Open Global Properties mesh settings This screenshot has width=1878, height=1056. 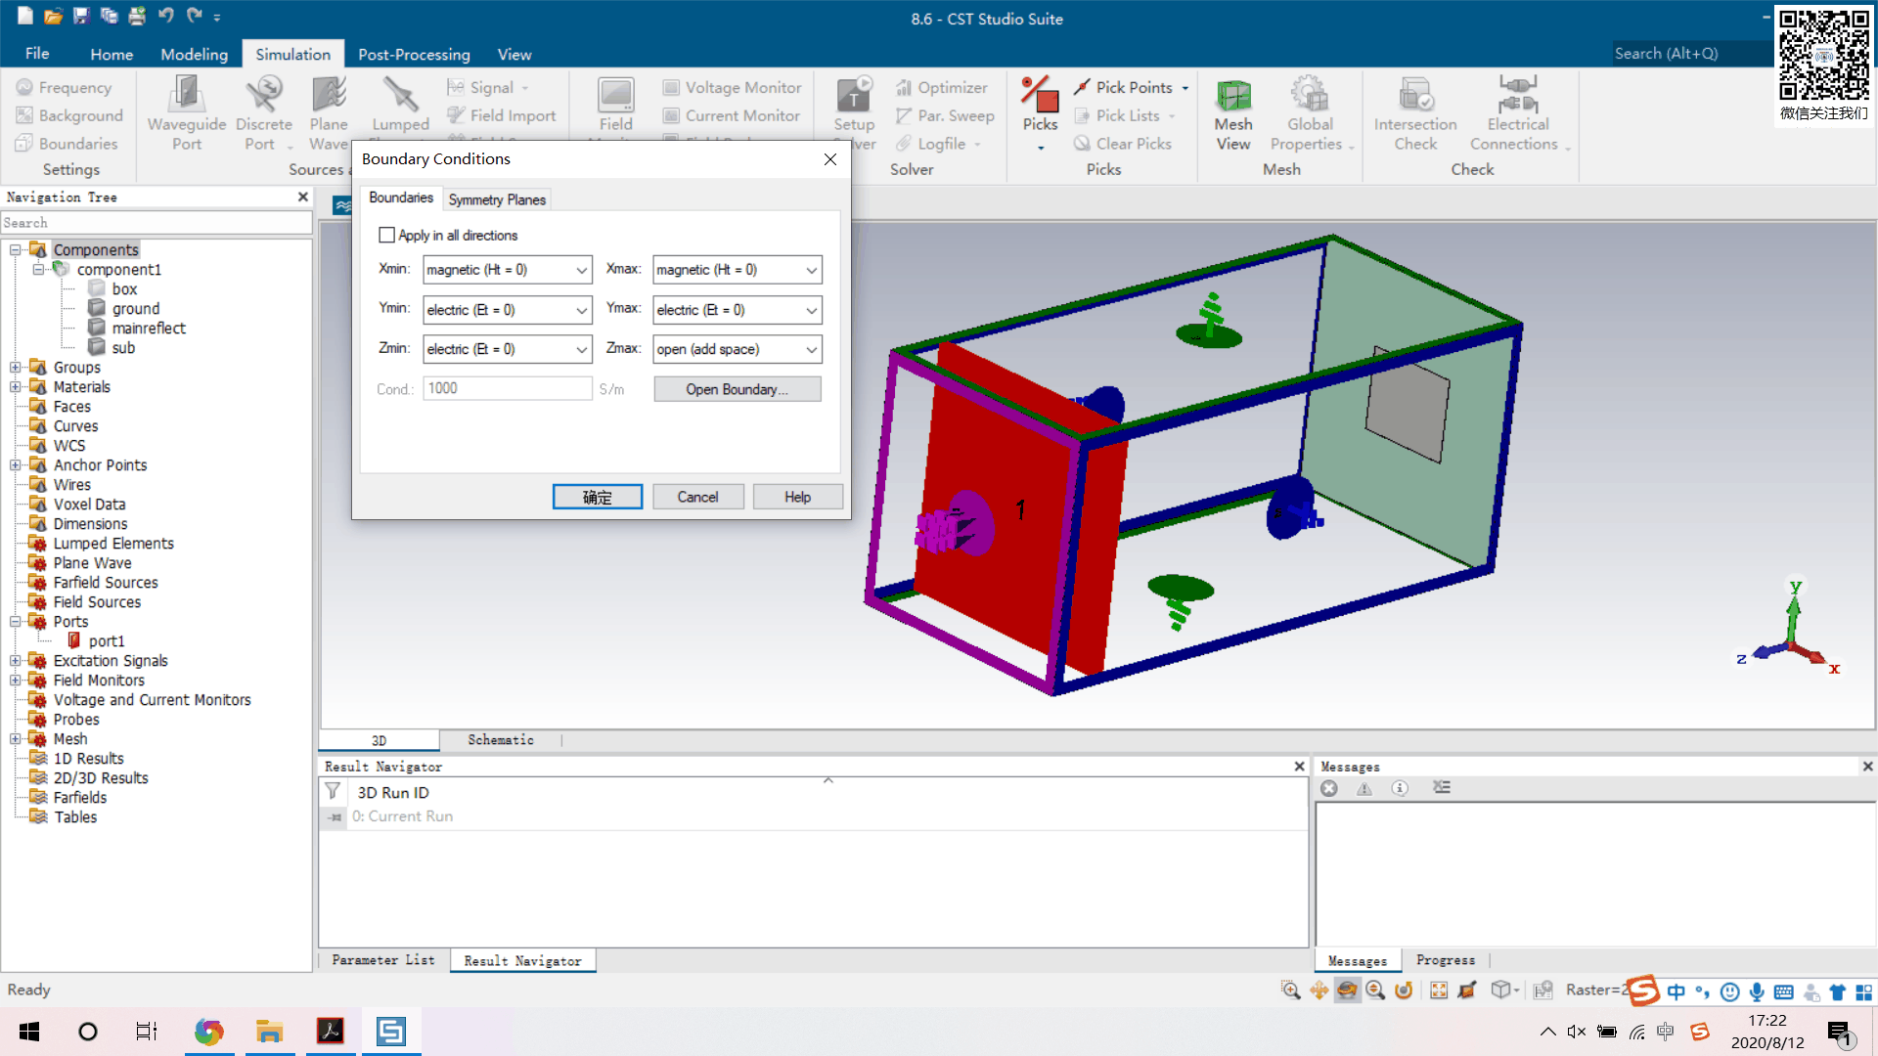point(1309,98)
